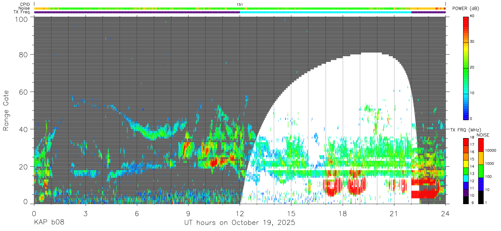This screenshot has height=231, width=501.
Task: Click the black swatch of noise legend
Action: [481, 197]
